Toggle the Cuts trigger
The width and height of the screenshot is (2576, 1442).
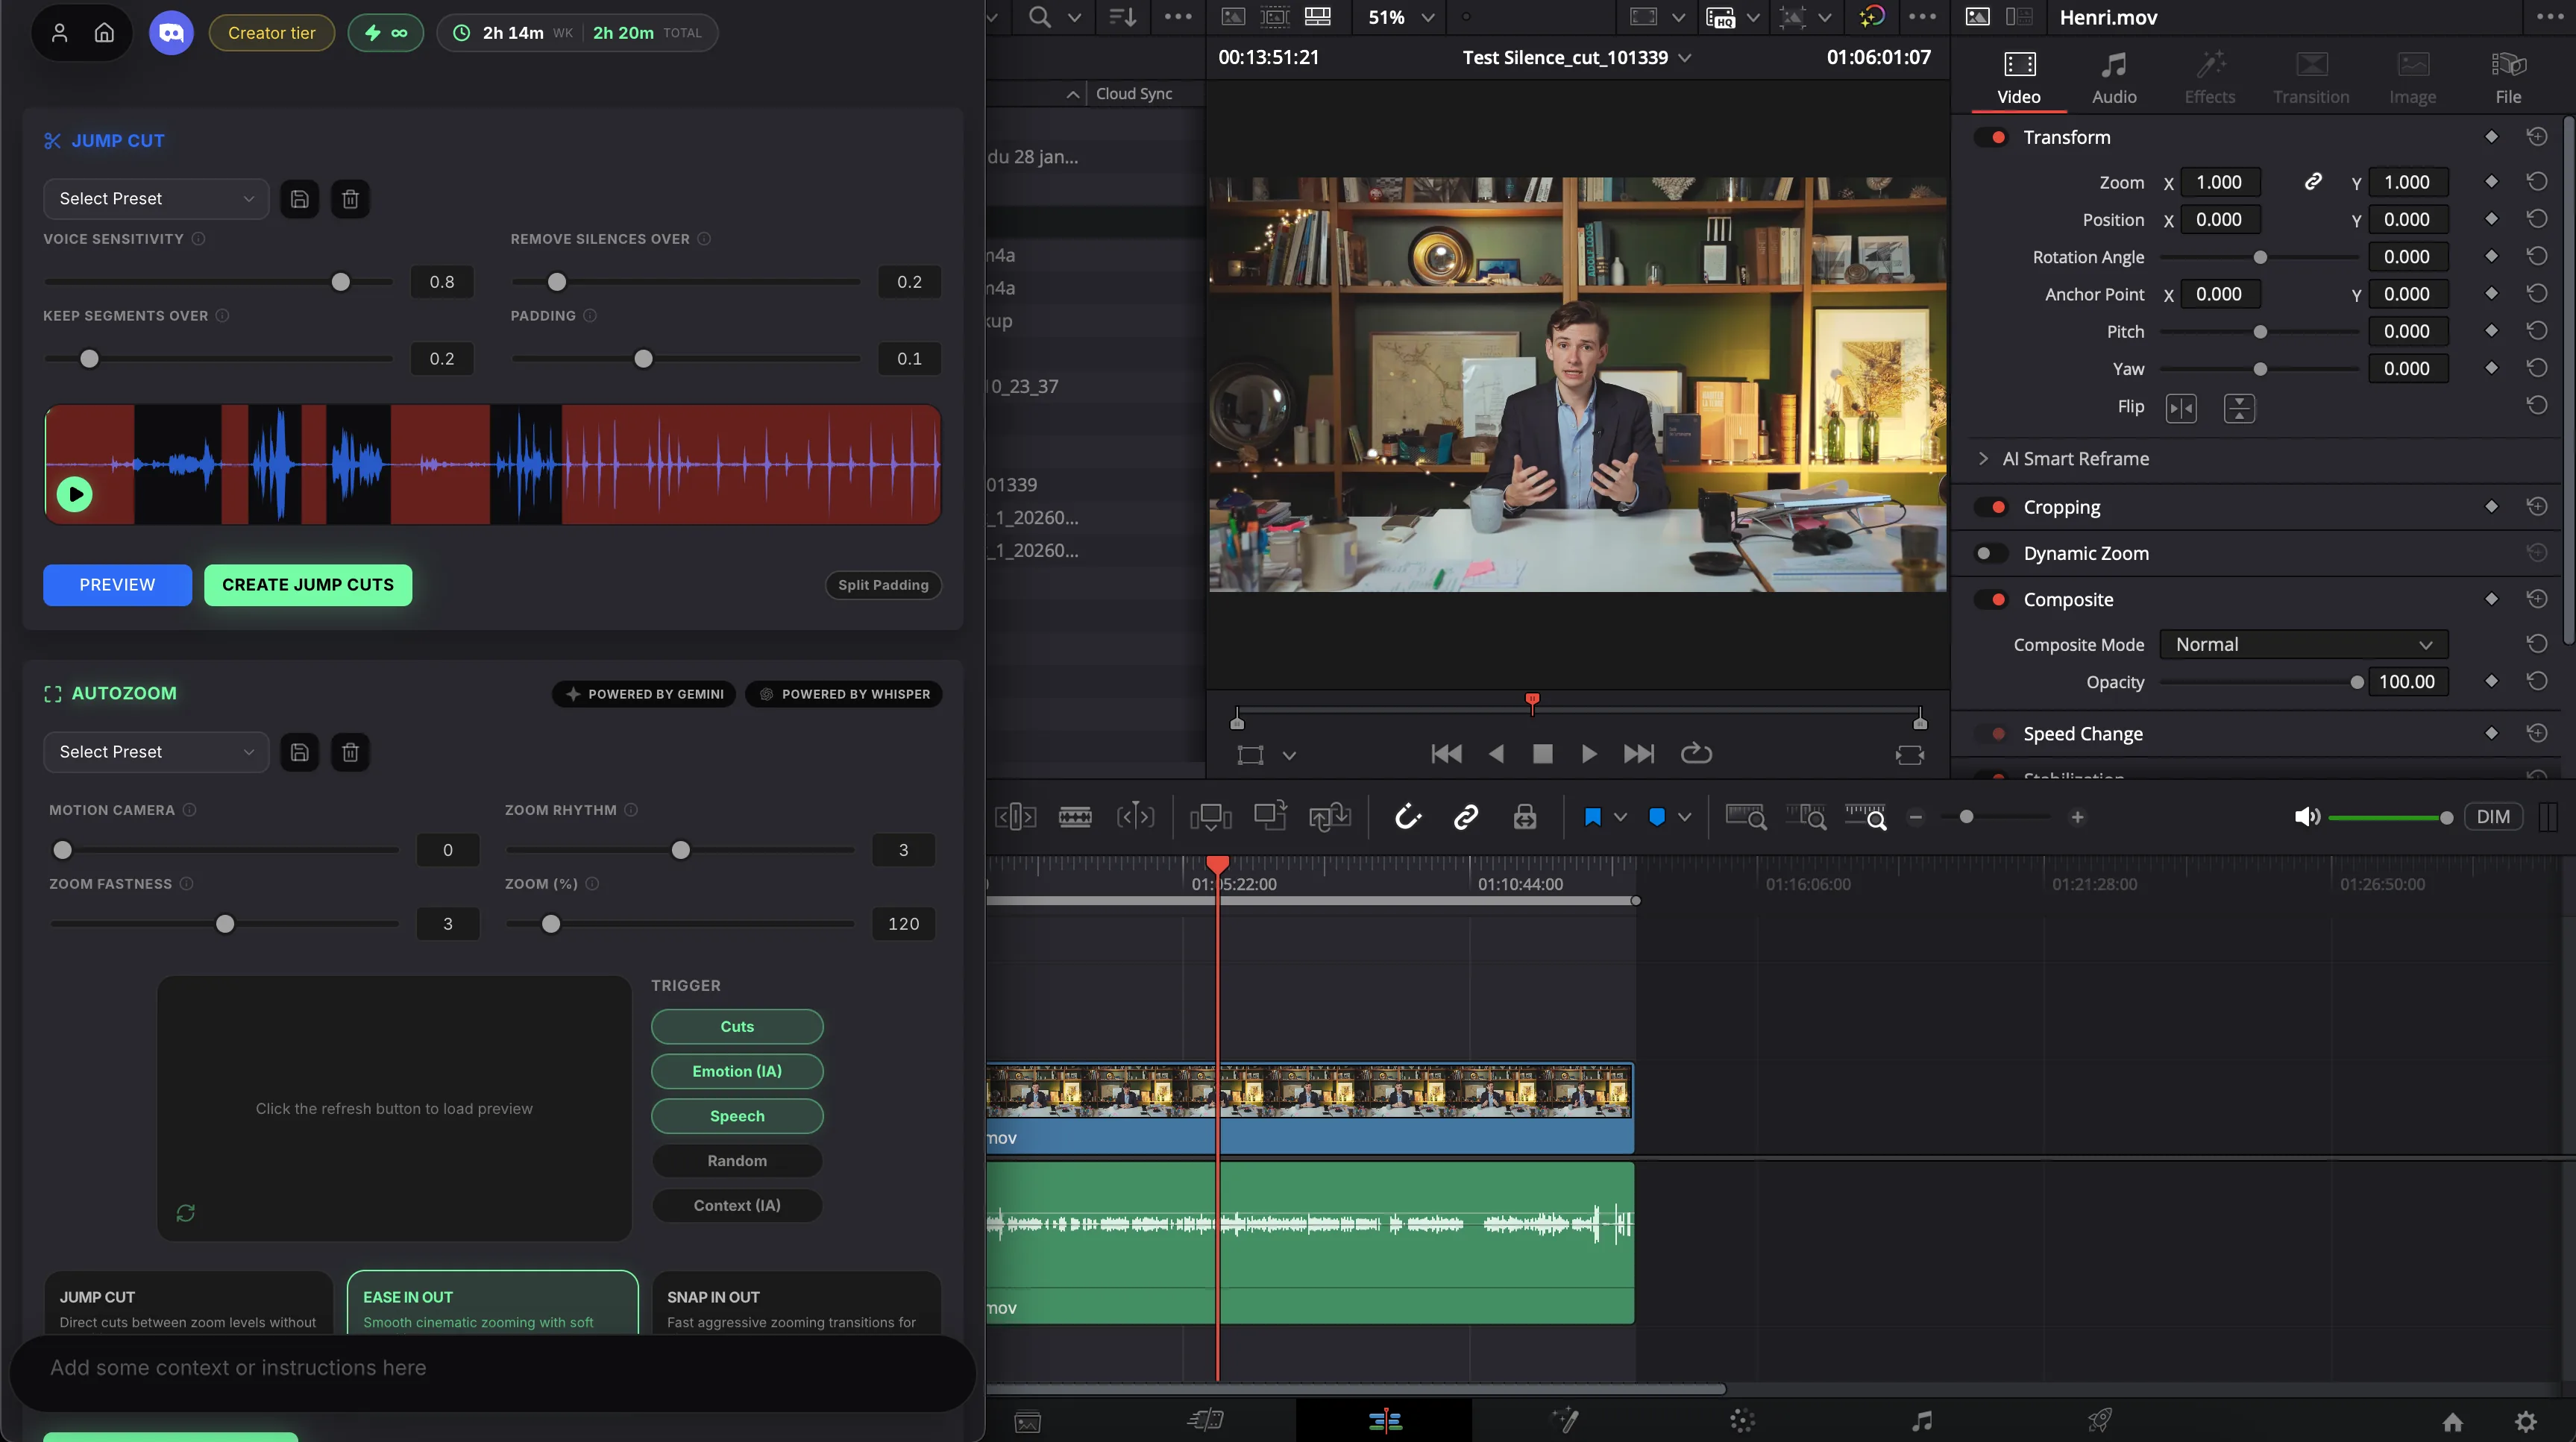pos(737,1026)
